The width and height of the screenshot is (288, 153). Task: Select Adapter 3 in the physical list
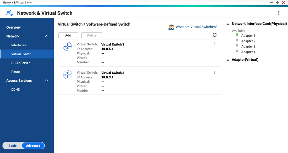(x=248, y=46)
